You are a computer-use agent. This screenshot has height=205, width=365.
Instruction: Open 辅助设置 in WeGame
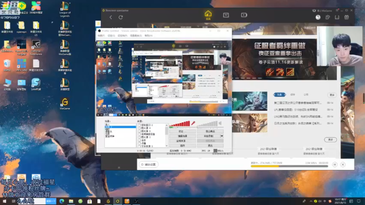(x=149, y=164)
